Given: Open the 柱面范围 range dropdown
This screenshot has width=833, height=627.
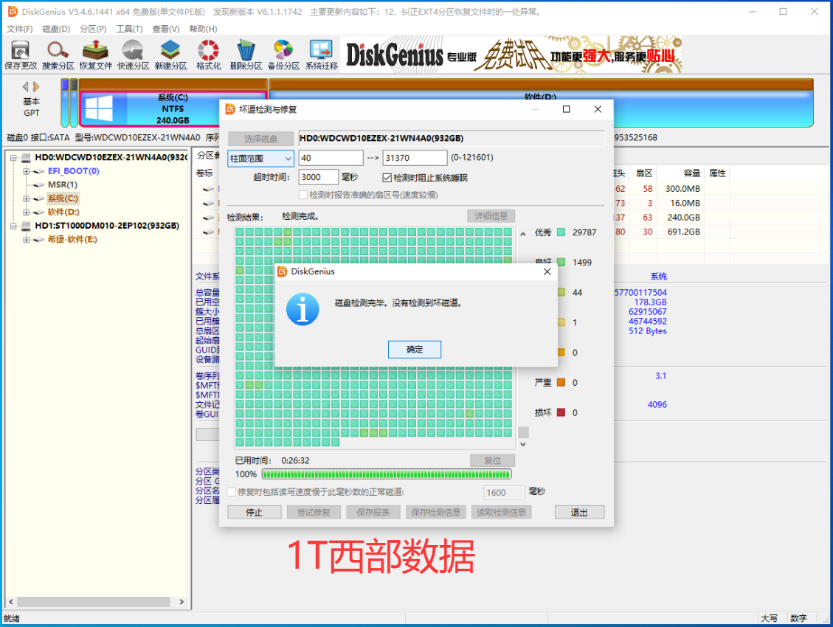Looking at the screenshot, I should point(261,159).
